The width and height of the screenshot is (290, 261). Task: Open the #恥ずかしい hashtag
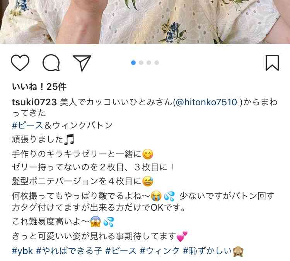(207, 251)
